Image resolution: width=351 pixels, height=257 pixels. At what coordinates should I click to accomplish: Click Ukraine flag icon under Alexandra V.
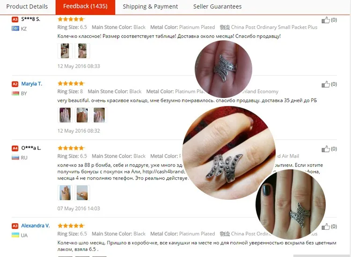tap(15, 235)
